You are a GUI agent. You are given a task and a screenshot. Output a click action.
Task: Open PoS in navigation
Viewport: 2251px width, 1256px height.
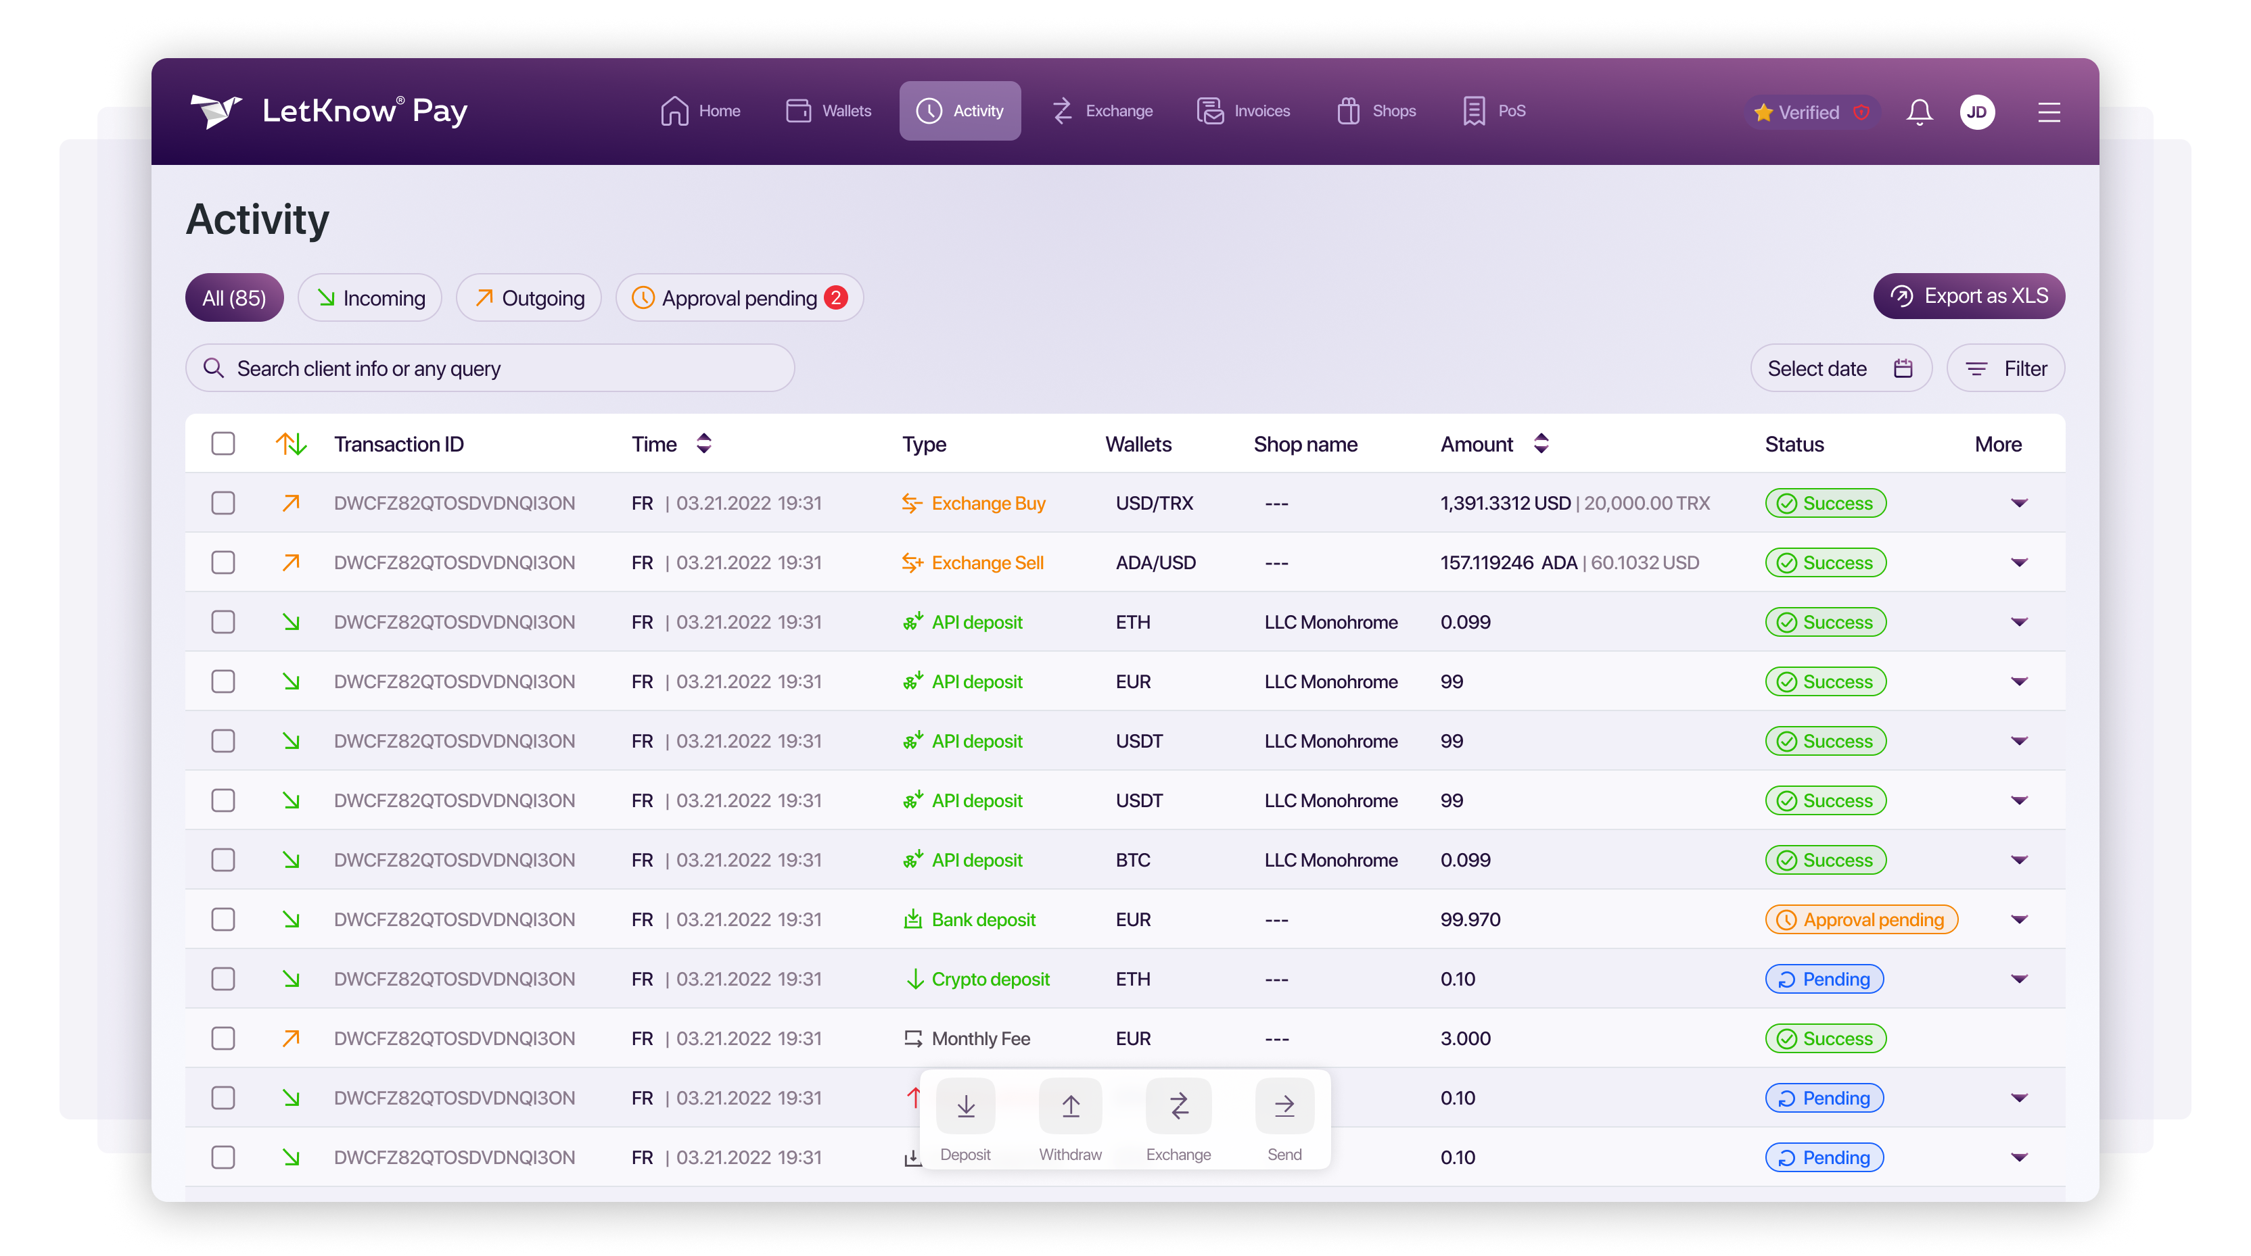(1493, 111)
